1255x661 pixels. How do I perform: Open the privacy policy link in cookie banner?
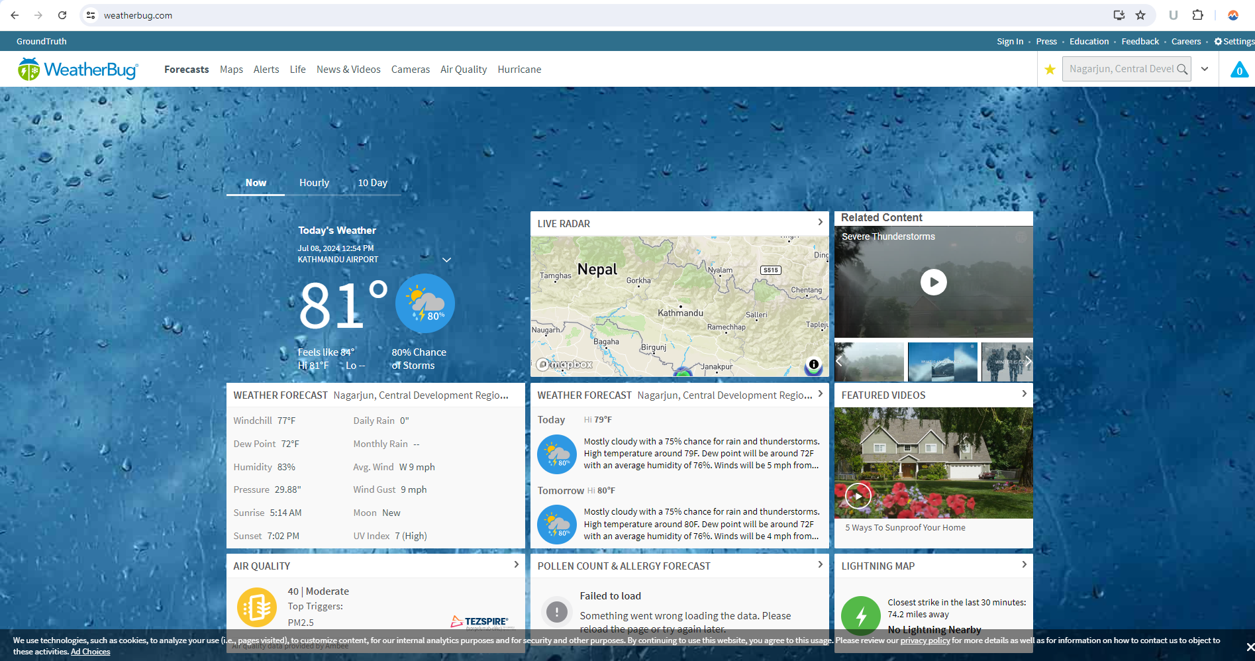tap(925, 640)
